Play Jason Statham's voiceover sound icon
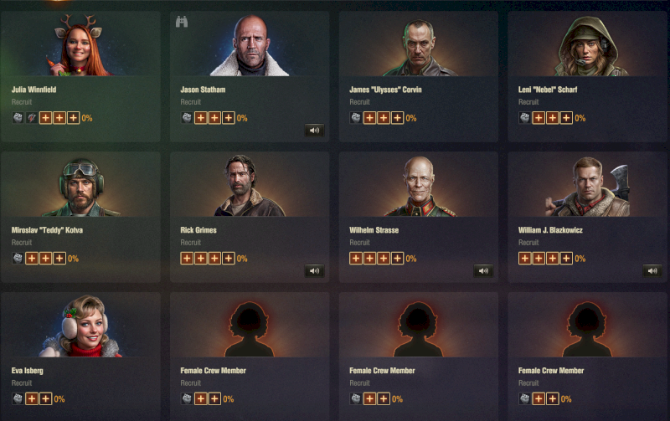This screenshot has height=421, width=670. point(314,131)
